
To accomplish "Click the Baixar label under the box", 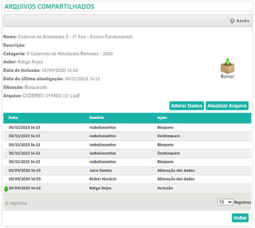I will [x=228, y=76].
